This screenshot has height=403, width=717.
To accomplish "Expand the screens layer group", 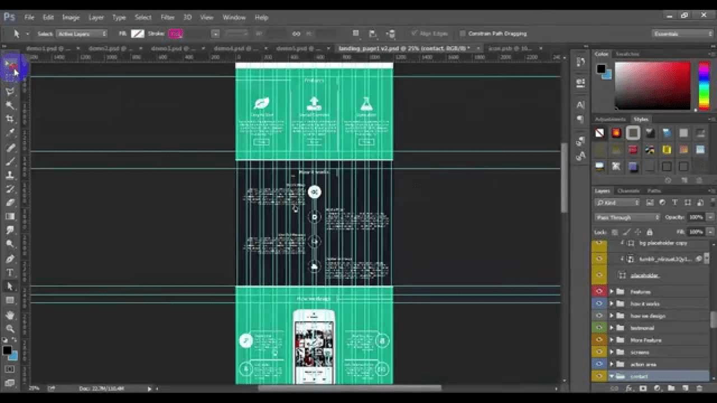I will click(x=612, y=352).
